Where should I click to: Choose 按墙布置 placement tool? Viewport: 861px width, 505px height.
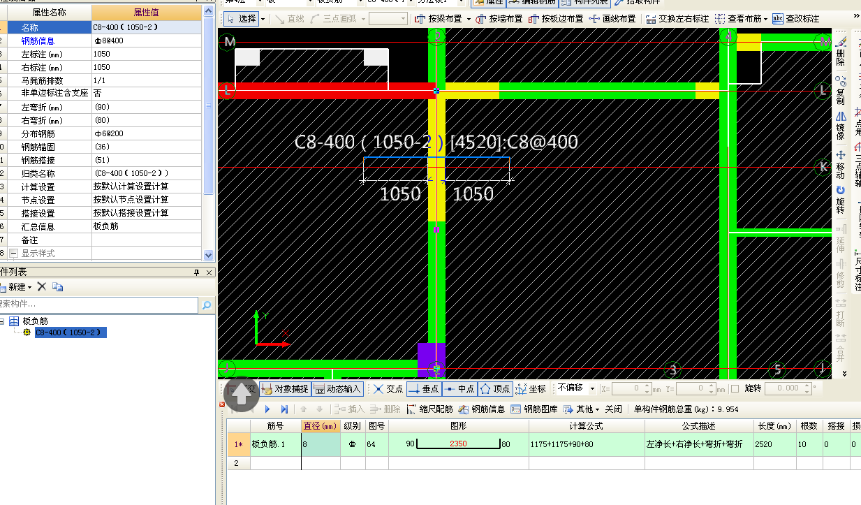501,19
